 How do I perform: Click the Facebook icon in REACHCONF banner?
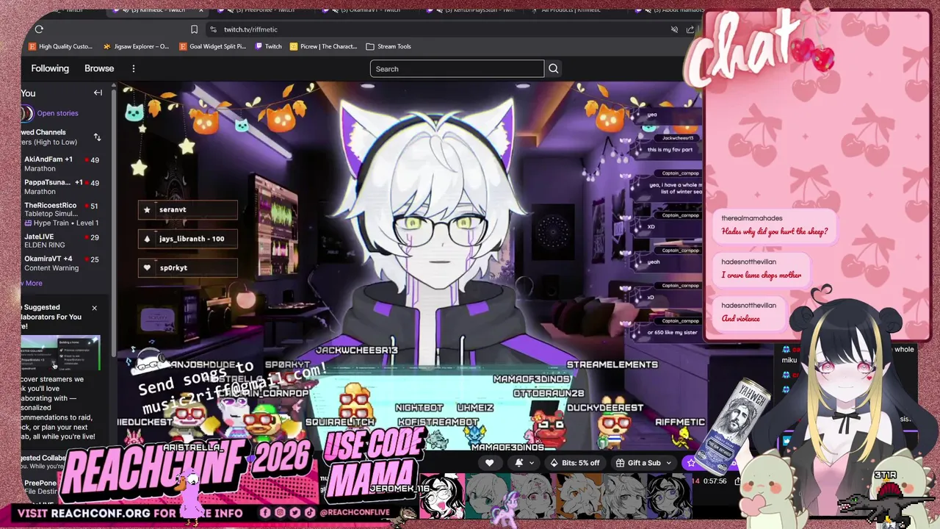[x=265, y=513]
